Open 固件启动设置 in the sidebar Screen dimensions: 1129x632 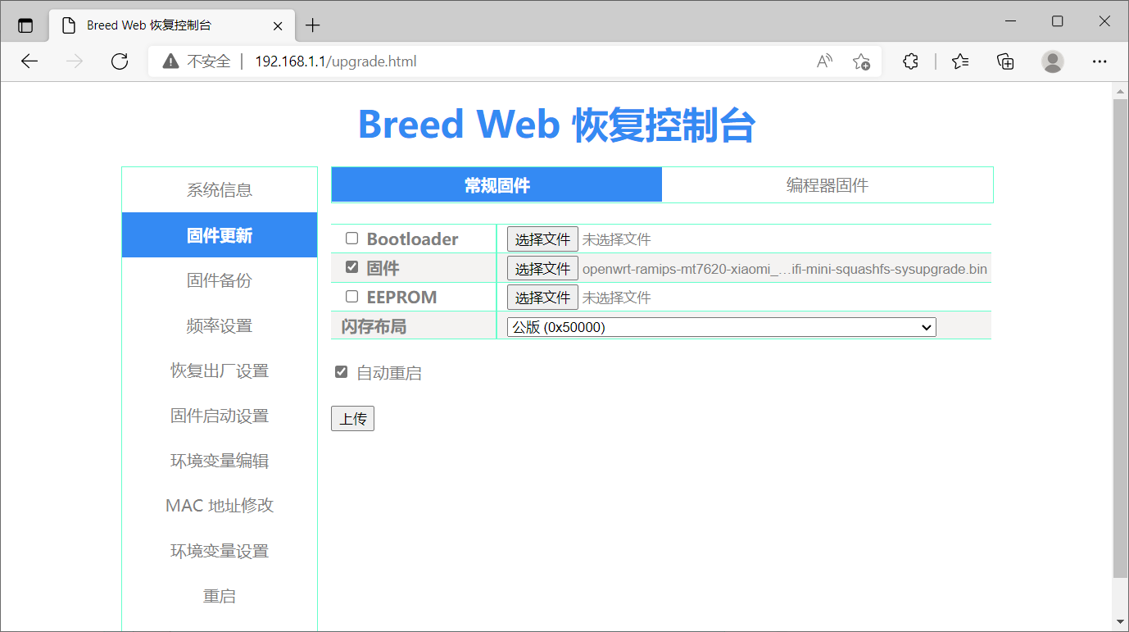coord(220,416)
